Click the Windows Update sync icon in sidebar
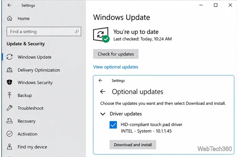The height and width of the screenshot is (157, 237). point(10,57)
